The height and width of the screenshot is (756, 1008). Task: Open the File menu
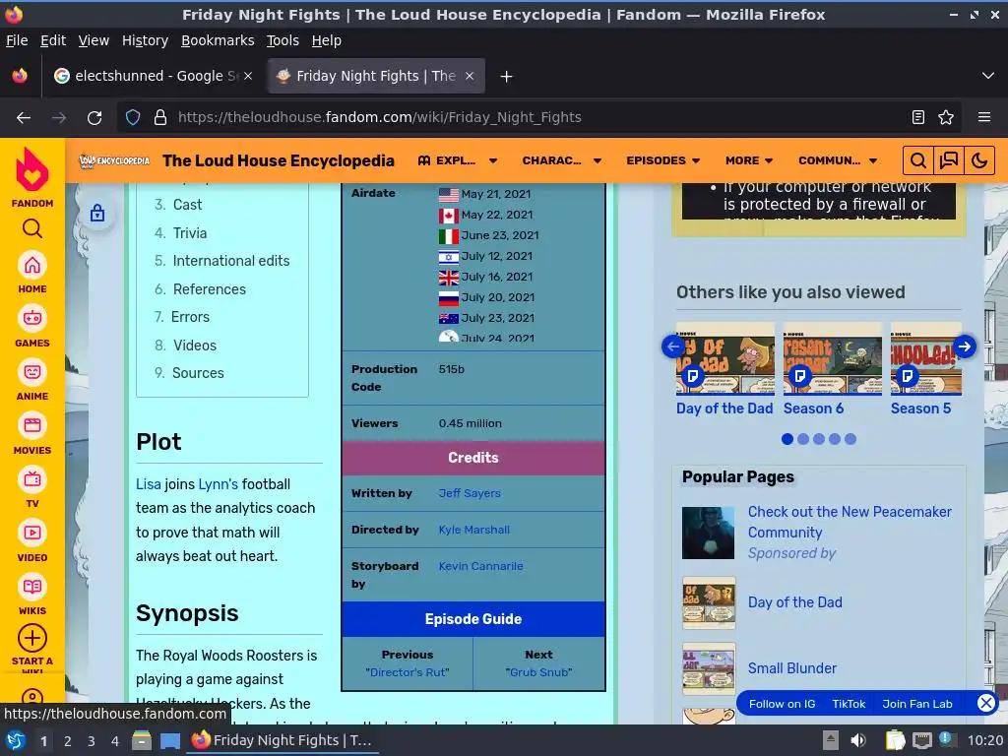17,40
